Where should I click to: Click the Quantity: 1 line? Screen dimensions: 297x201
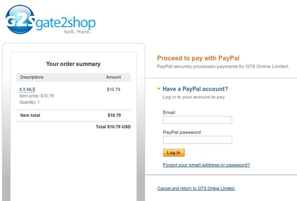coord(29,102)
